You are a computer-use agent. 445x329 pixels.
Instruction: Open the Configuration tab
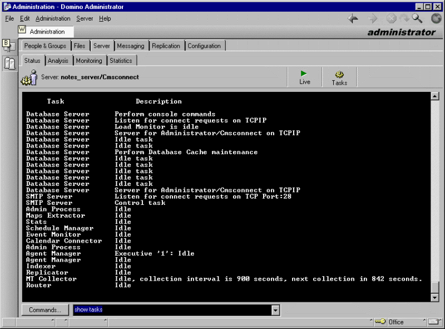204,46
